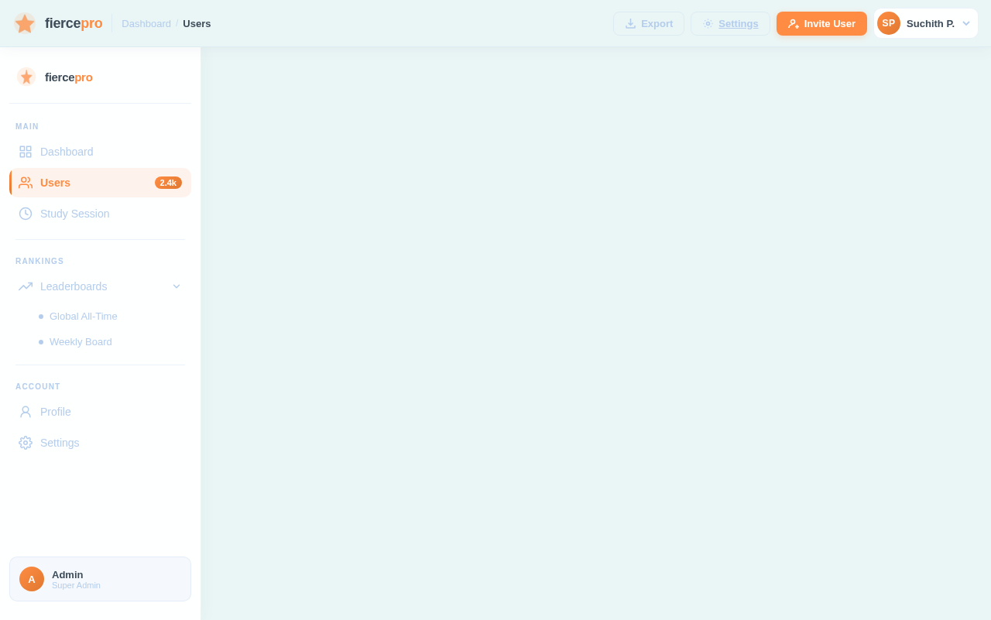Click the top bar Settings button
Image resolution: width=991 pixels, height=620 pixels.
(x=730, y=23)
